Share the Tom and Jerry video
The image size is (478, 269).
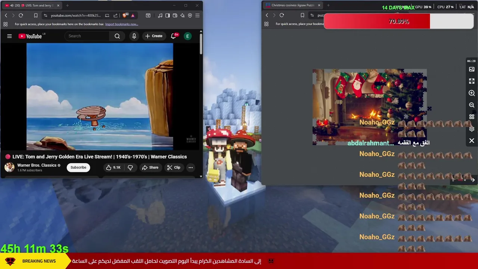(150, 167)
